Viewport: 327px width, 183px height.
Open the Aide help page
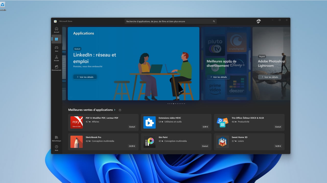click(56, 148)
